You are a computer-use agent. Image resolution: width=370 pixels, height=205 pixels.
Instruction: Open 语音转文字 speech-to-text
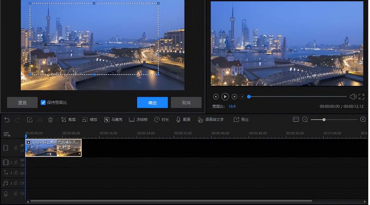coord(211,120)
